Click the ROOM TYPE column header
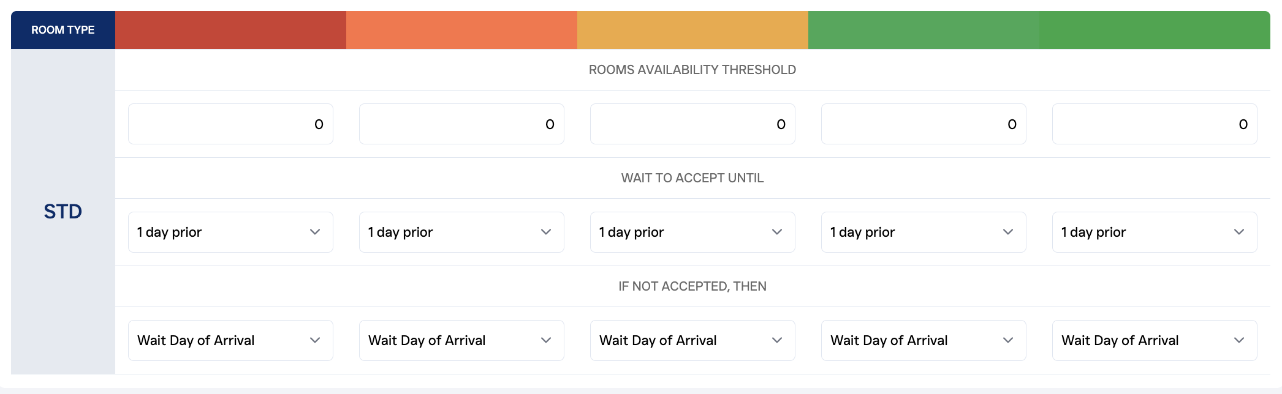 tap(63, 30)
